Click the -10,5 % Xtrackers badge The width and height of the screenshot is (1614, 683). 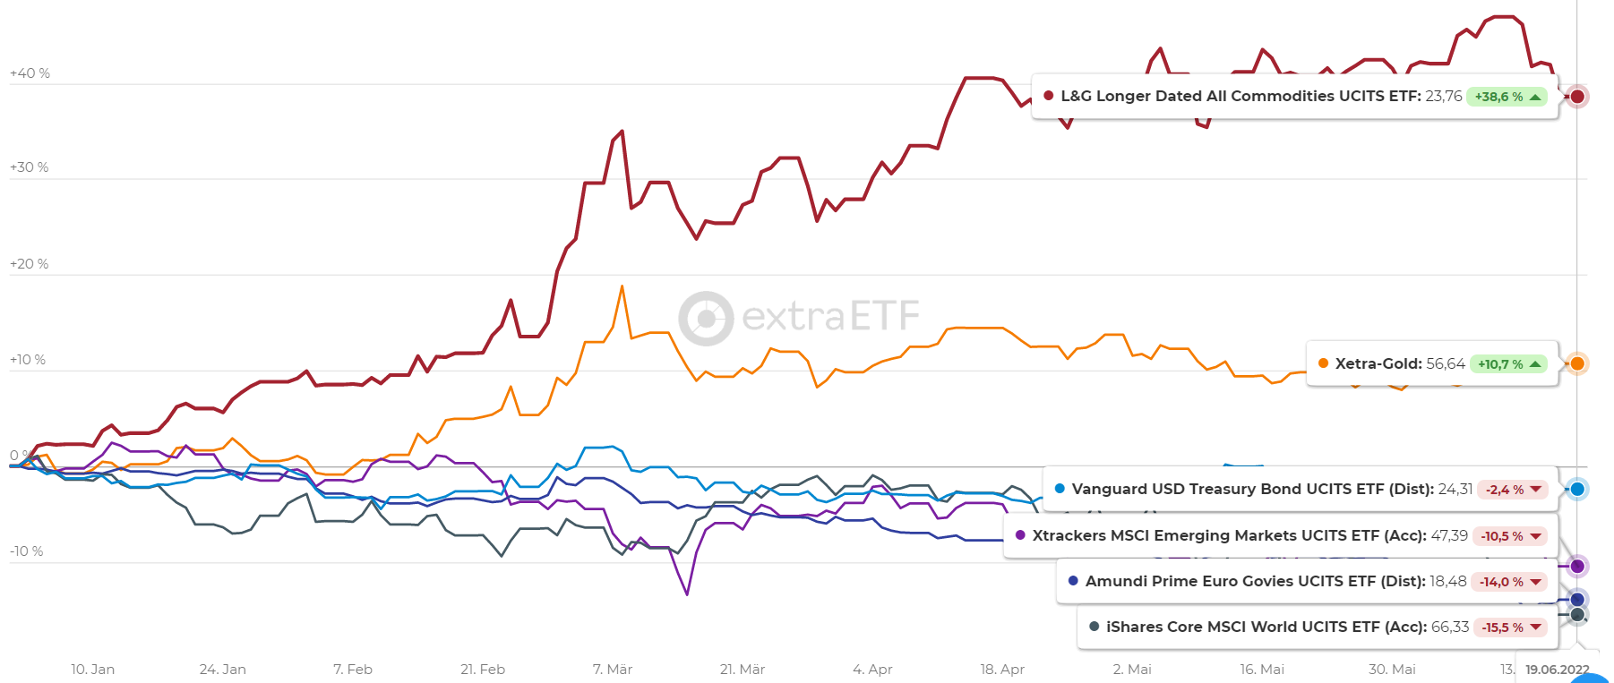(1510, 536)
